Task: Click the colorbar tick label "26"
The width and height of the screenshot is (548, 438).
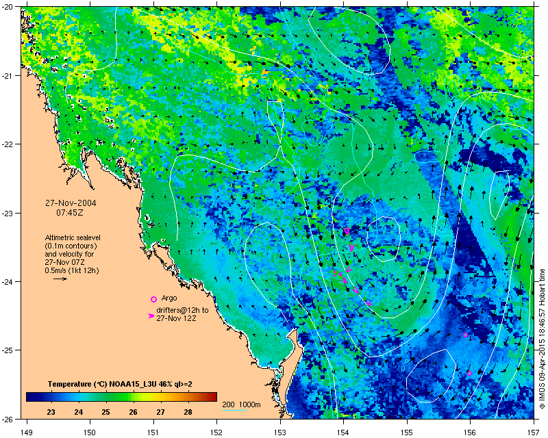Action: point(133,412)
